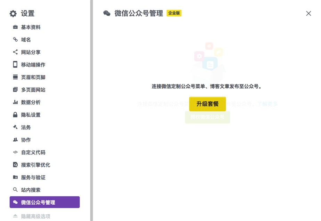Click the header icon beside 页眉和页脚
321x221 pixels.
(x=15, y=77)
